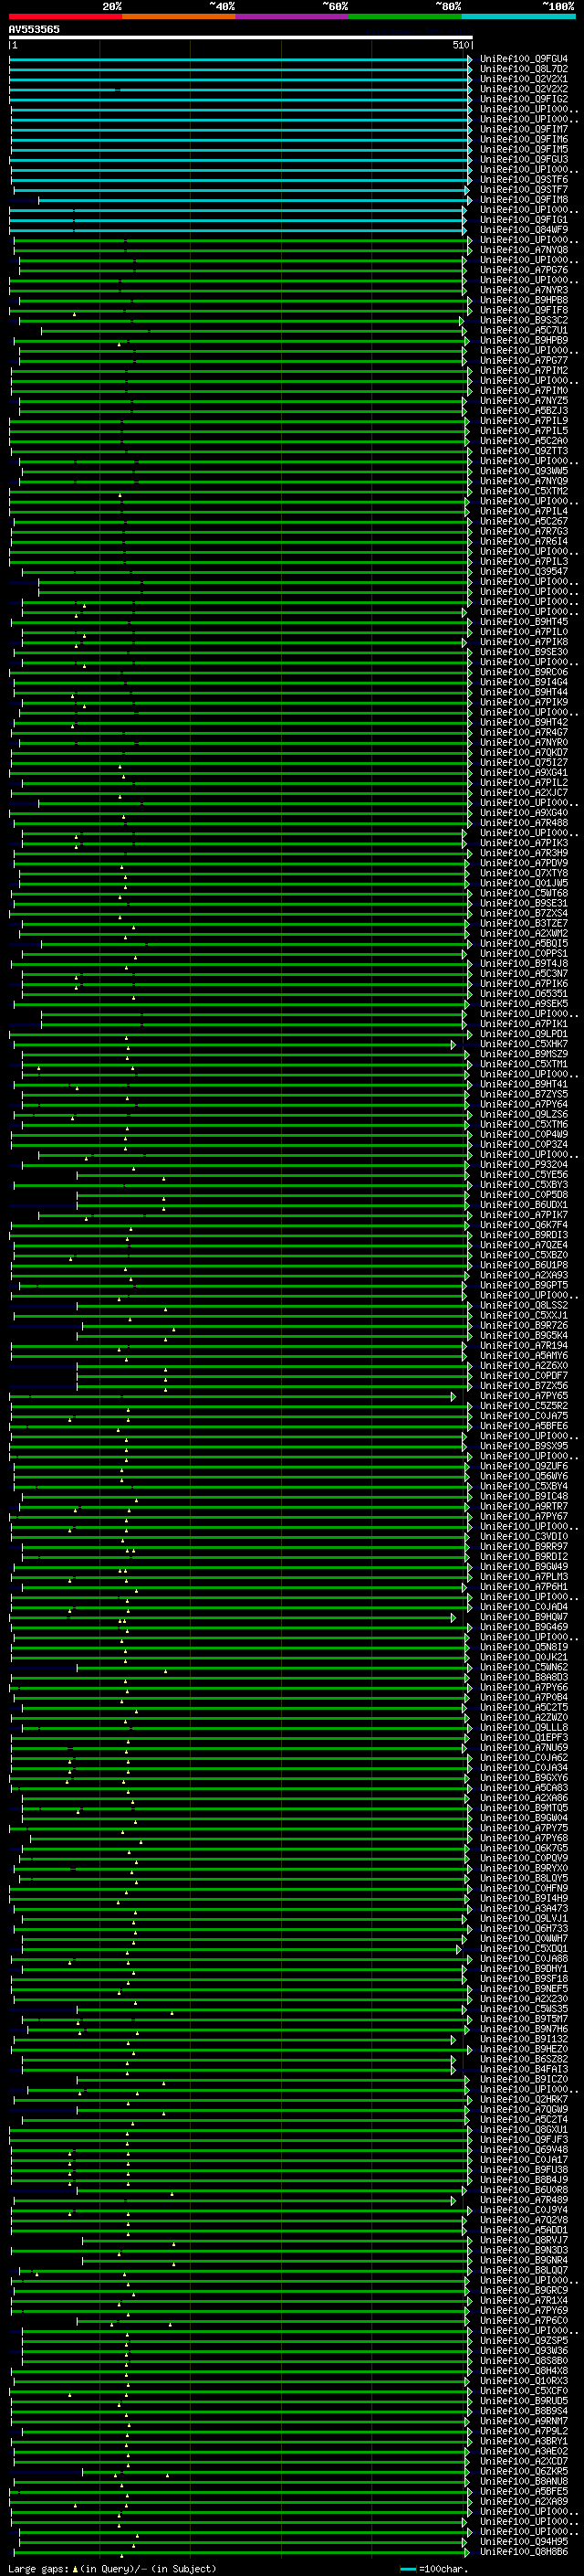
Task: Select the UniRef100_Q9FIM6 entry
Action: (x=524, y=139)
